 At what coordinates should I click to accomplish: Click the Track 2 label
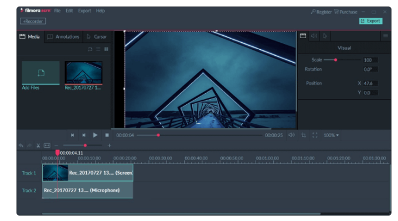click(x=29, y=191)
